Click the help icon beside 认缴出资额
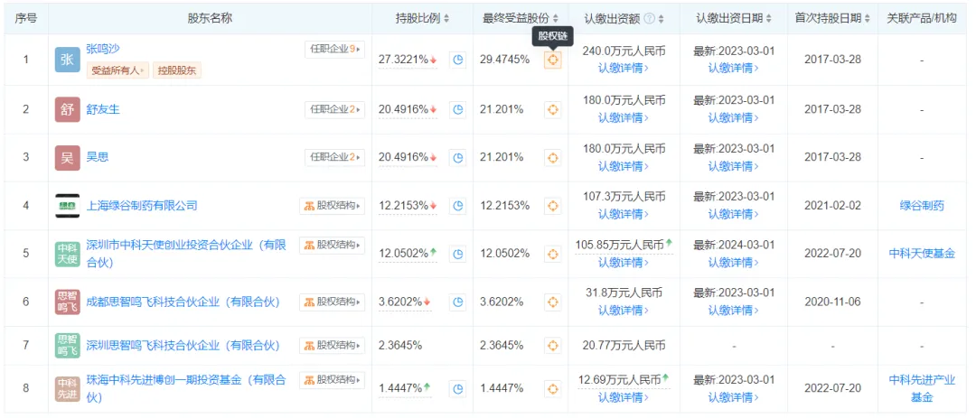 (x=649, y=19)
